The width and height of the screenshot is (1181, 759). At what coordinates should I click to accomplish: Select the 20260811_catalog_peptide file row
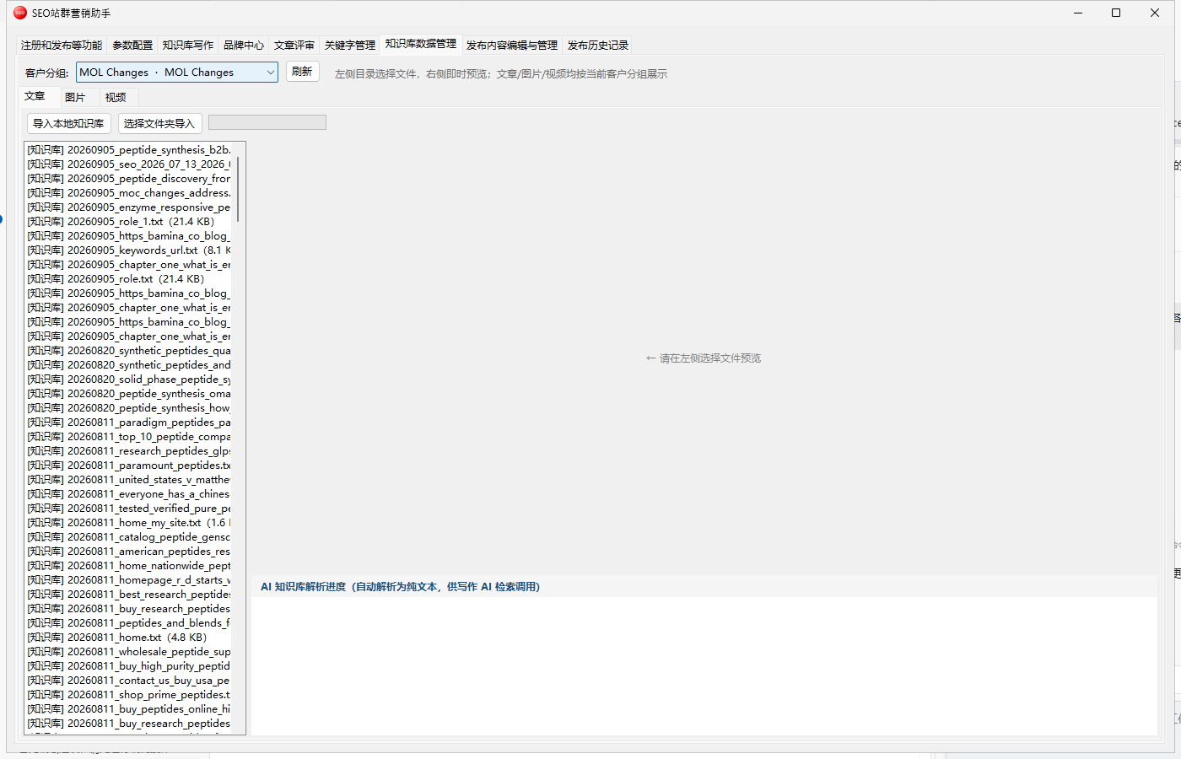pos(128,537)
